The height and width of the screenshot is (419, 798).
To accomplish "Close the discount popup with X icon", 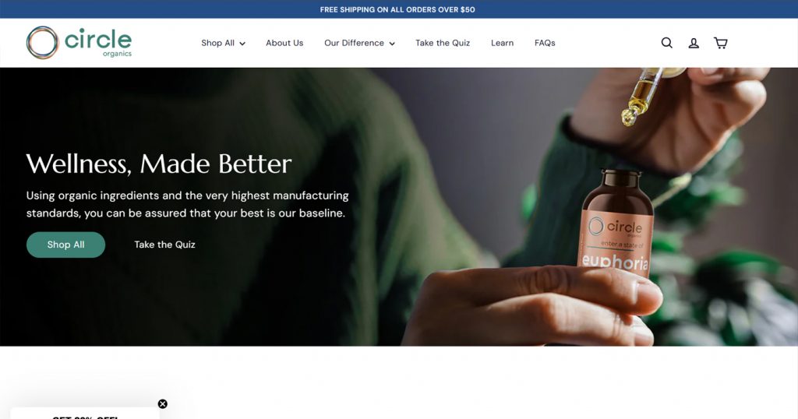I will point(162,403).
